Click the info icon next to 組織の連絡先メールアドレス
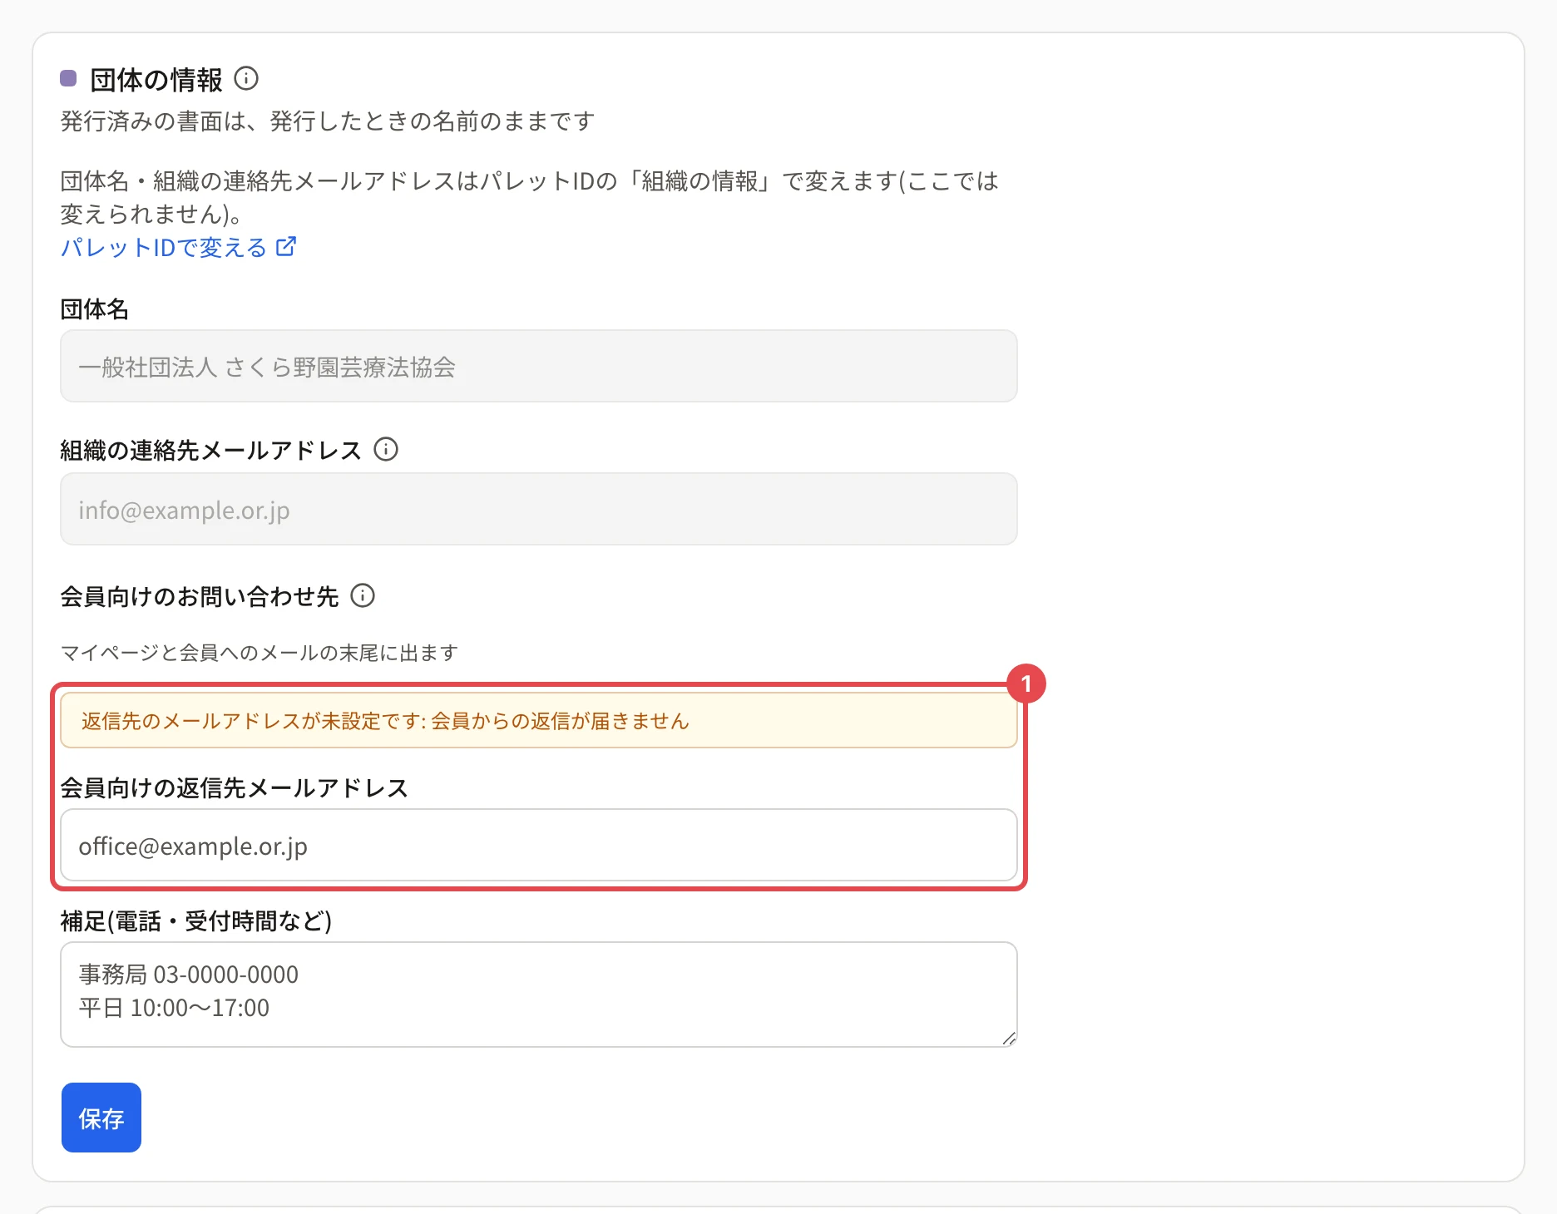Screen dimensions: 1557x1214 tap(386, 450)
